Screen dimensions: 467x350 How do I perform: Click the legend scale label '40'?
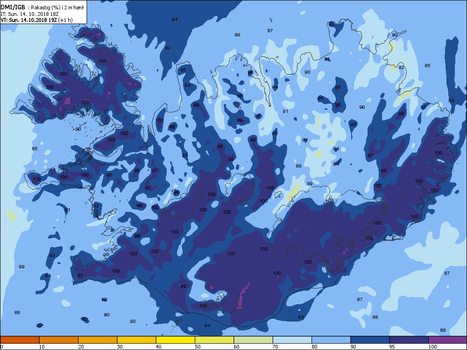pos(158,347)
